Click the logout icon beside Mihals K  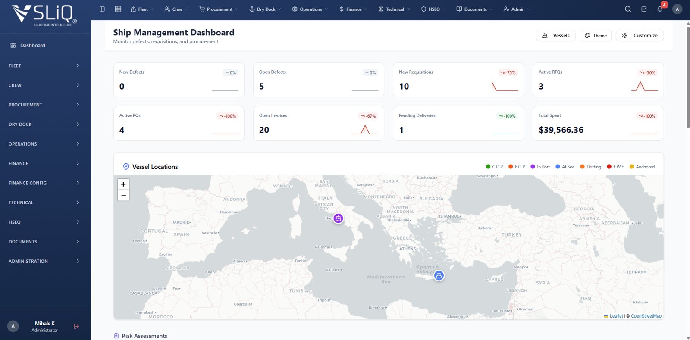pos(76,326)
